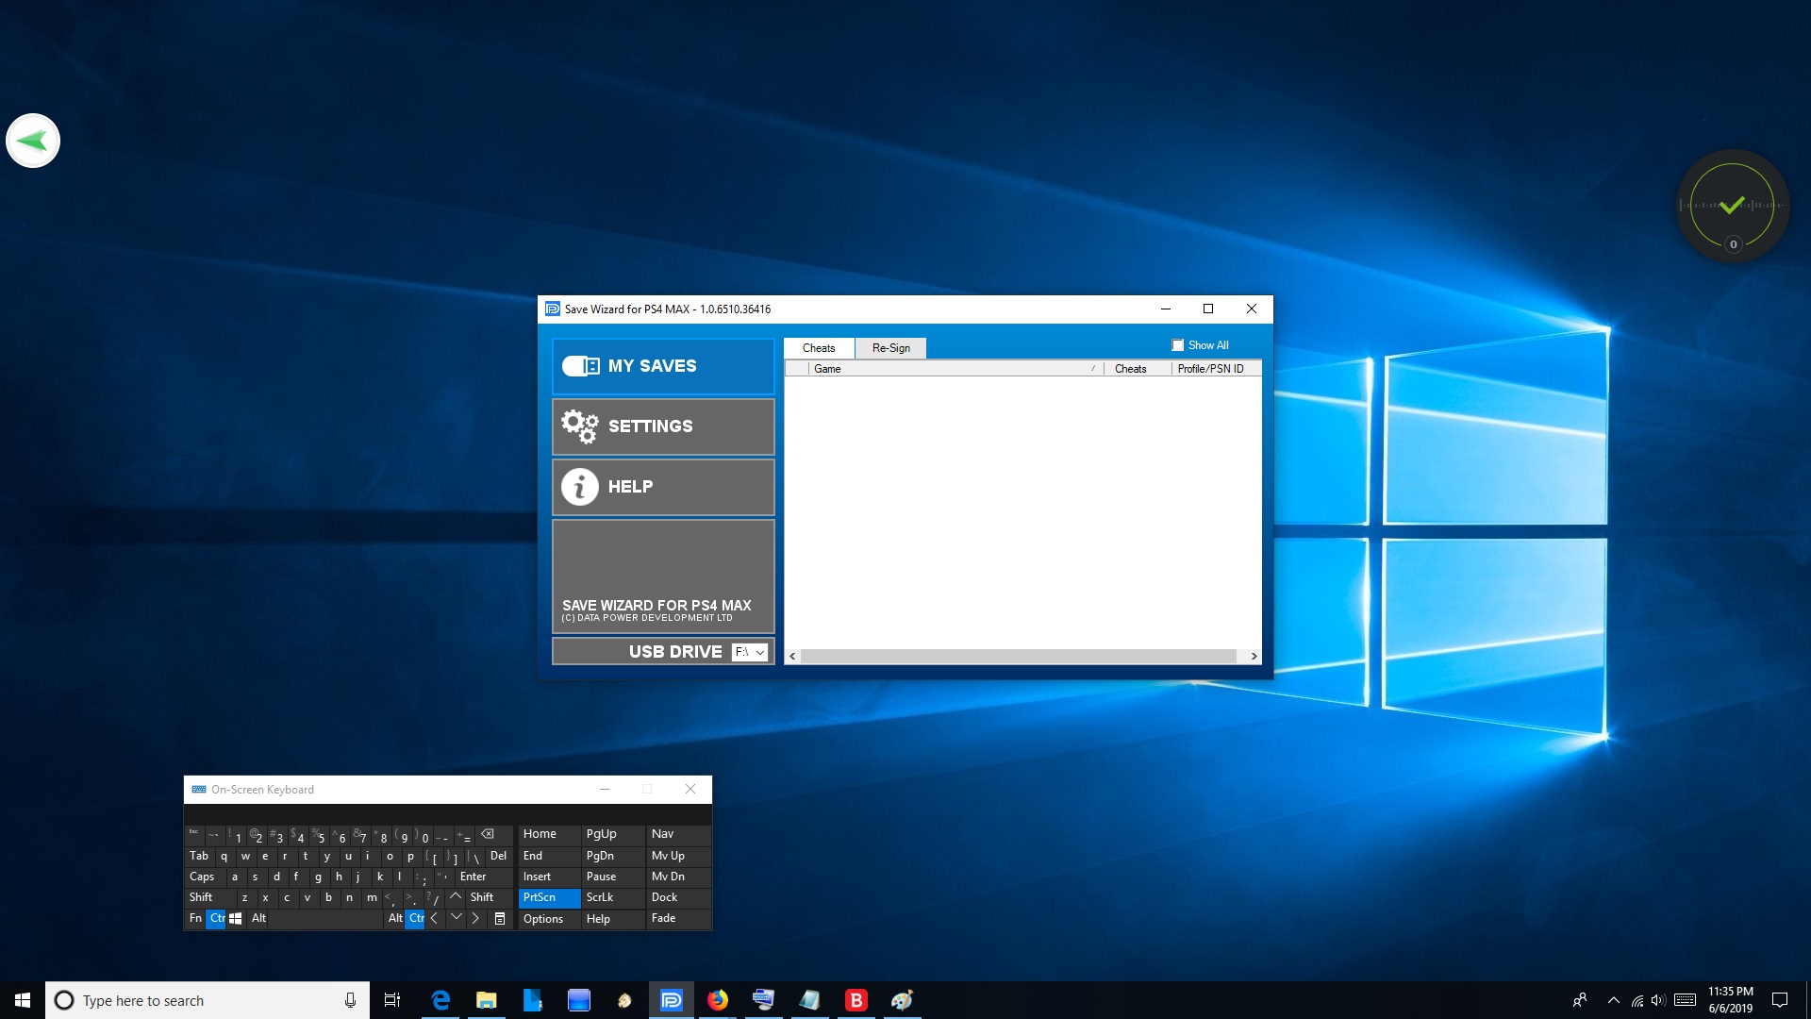Switch to the Re-Sign tab
Viewport: 1811px width, 1019px height.
[891, 348]
